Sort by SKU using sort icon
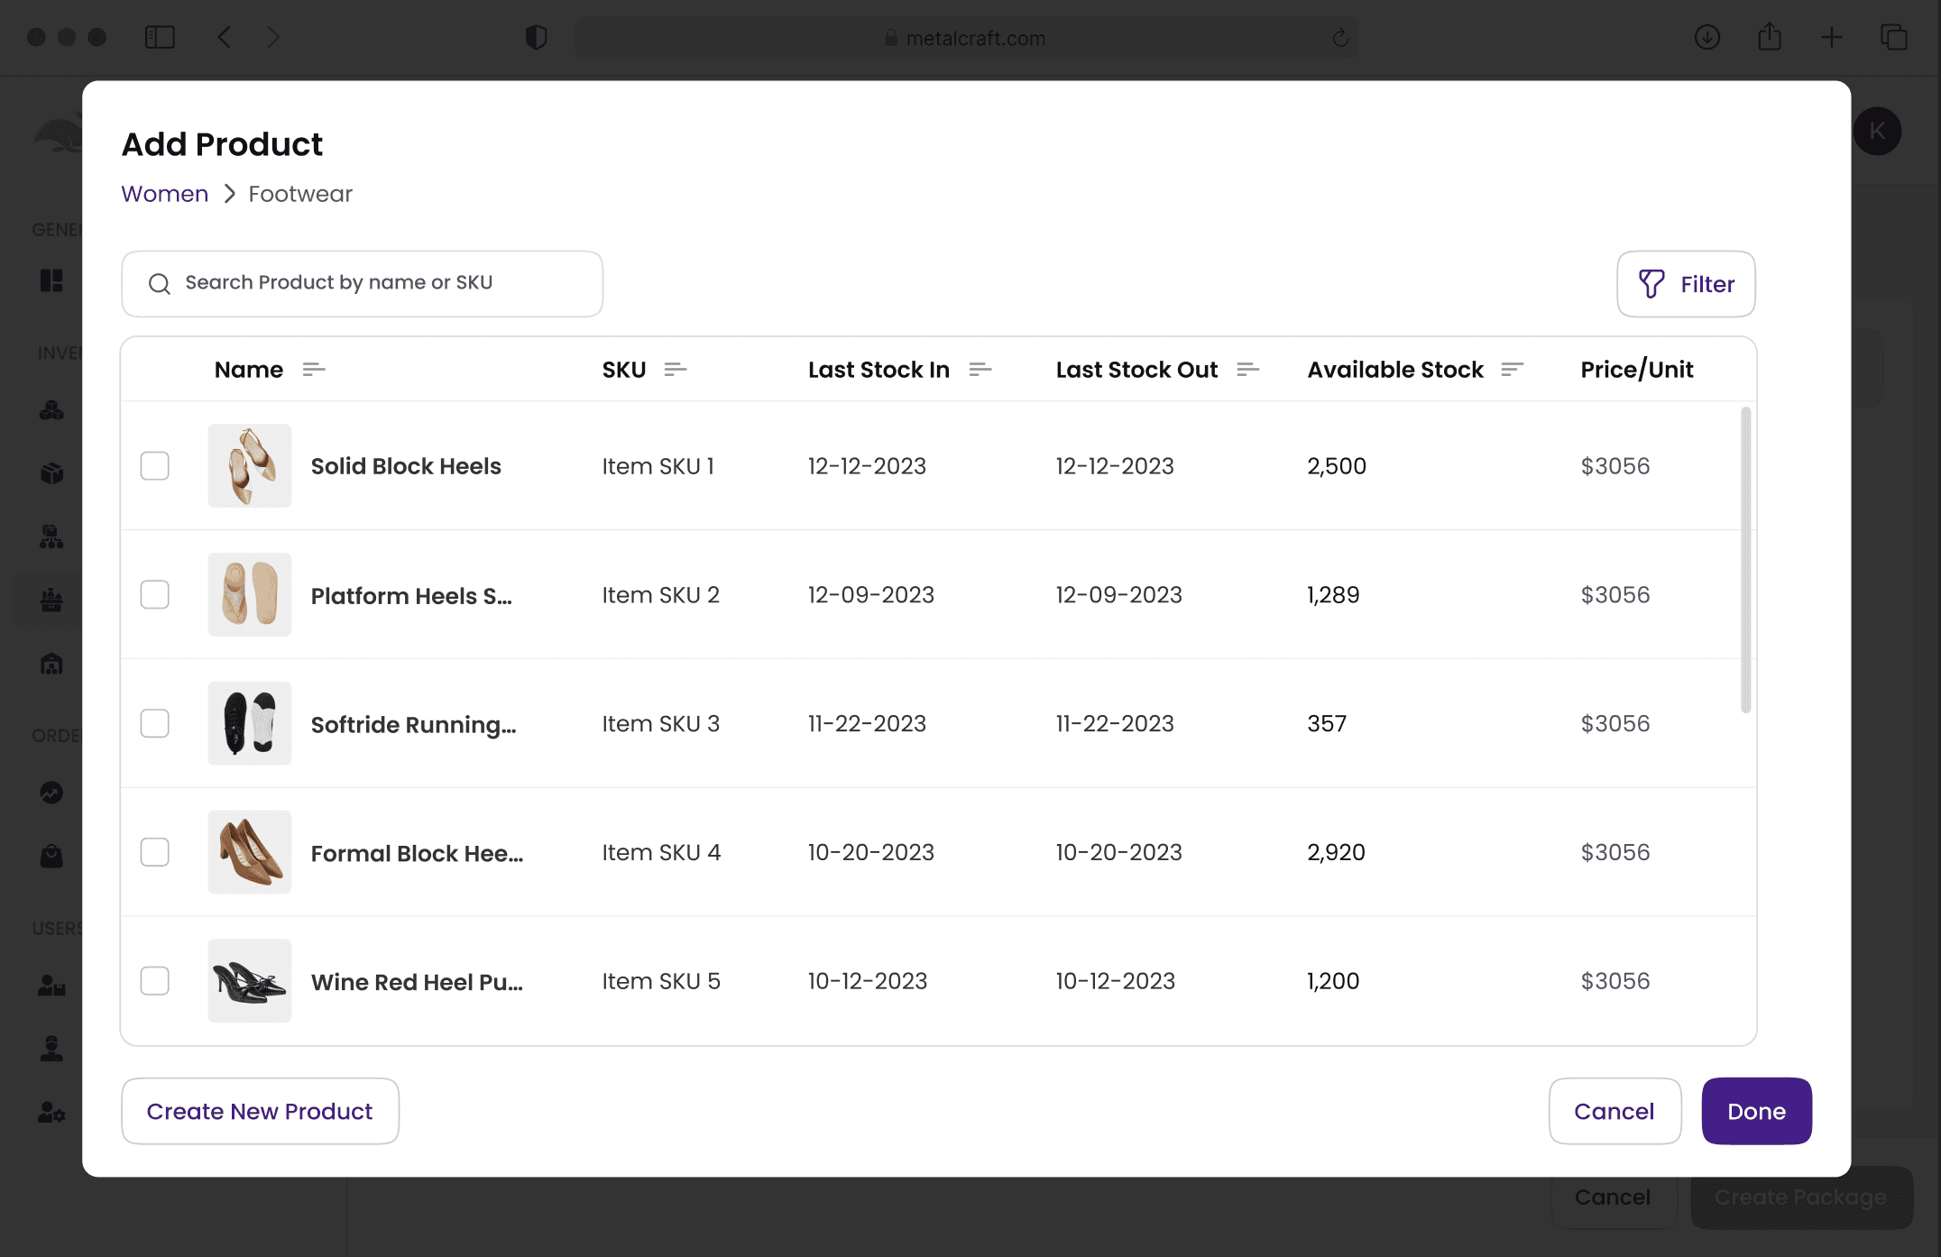The height and width of the screenshot is (1257, 1941). click(675, 370)
